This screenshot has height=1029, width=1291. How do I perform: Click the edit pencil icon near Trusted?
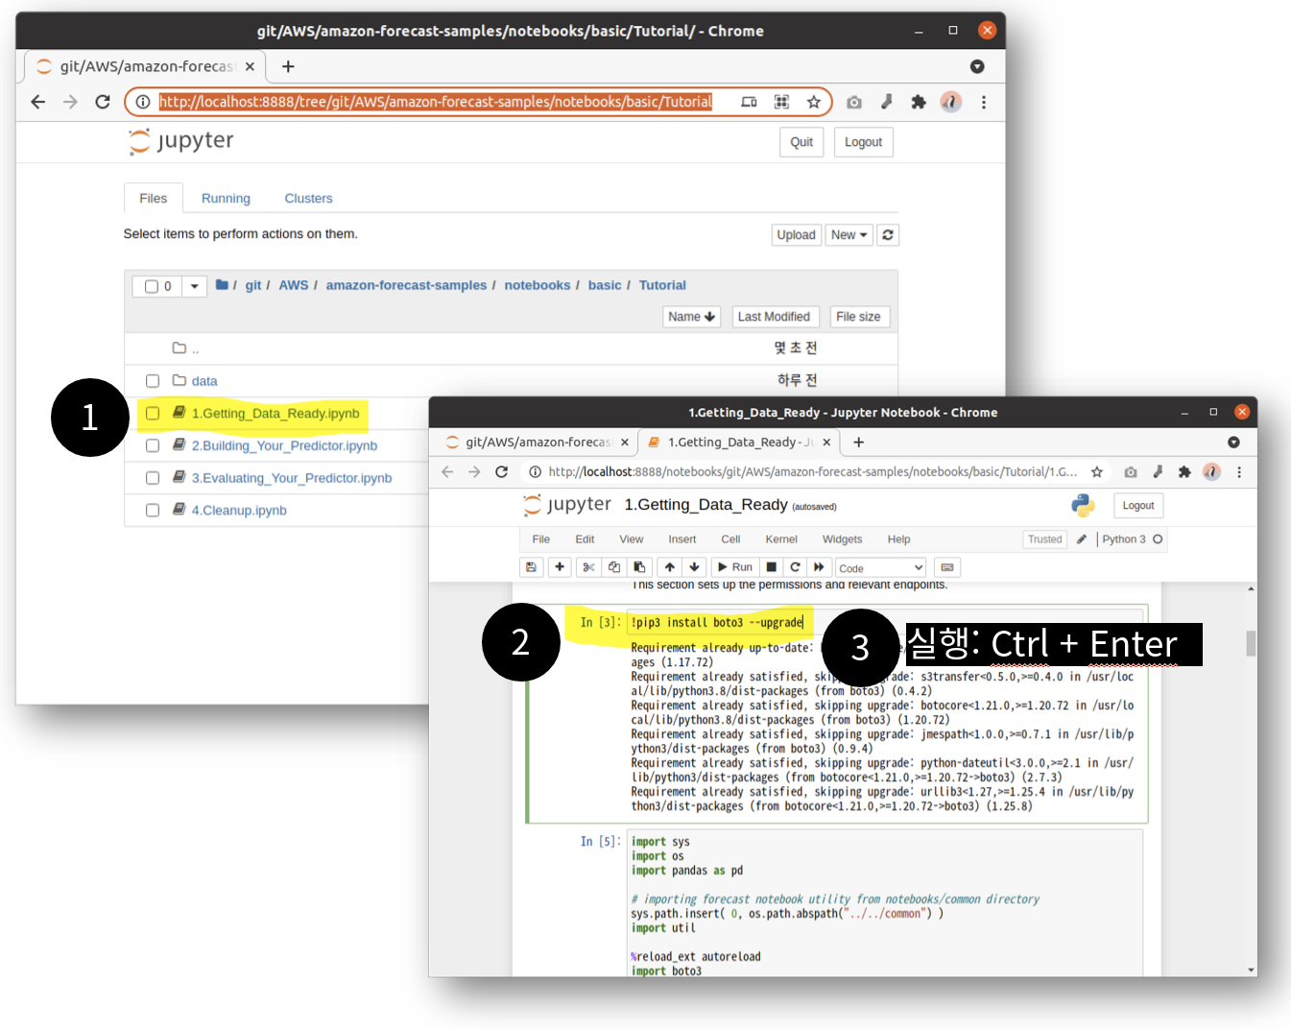(1082, 539)
